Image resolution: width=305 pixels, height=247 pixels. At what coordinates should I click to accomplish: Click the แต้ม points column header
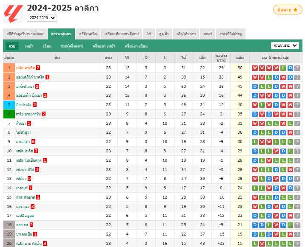[x=240, y=58]
